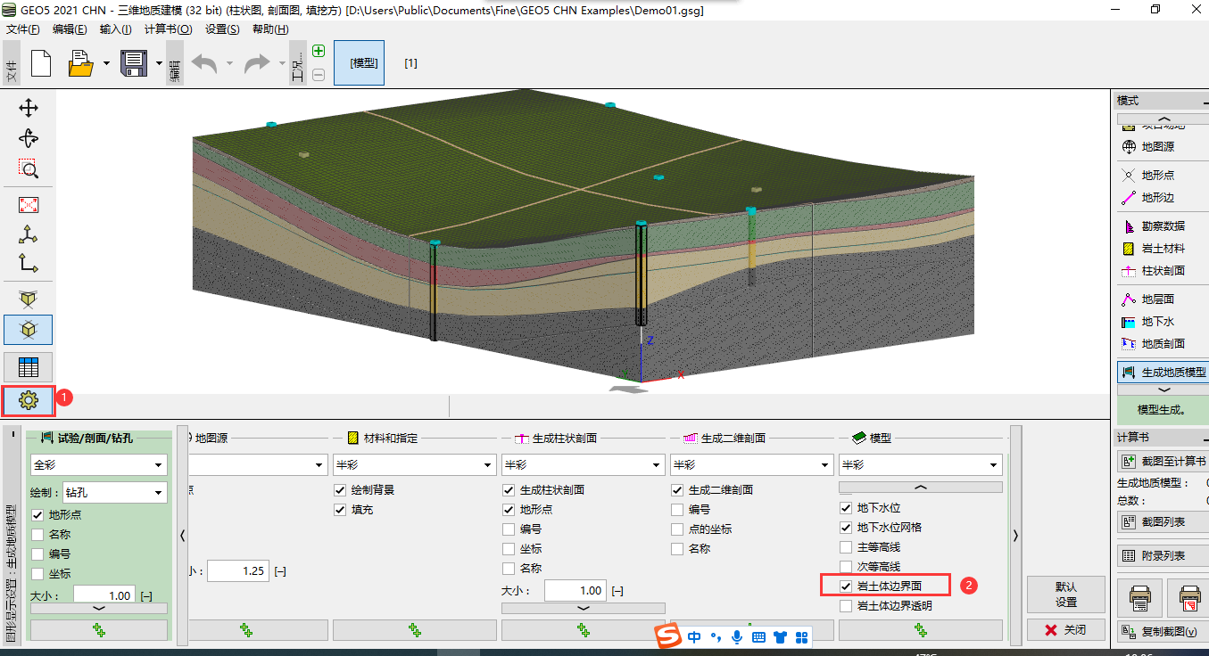
Task: Open 附录列表
Action: point(1163,555)
